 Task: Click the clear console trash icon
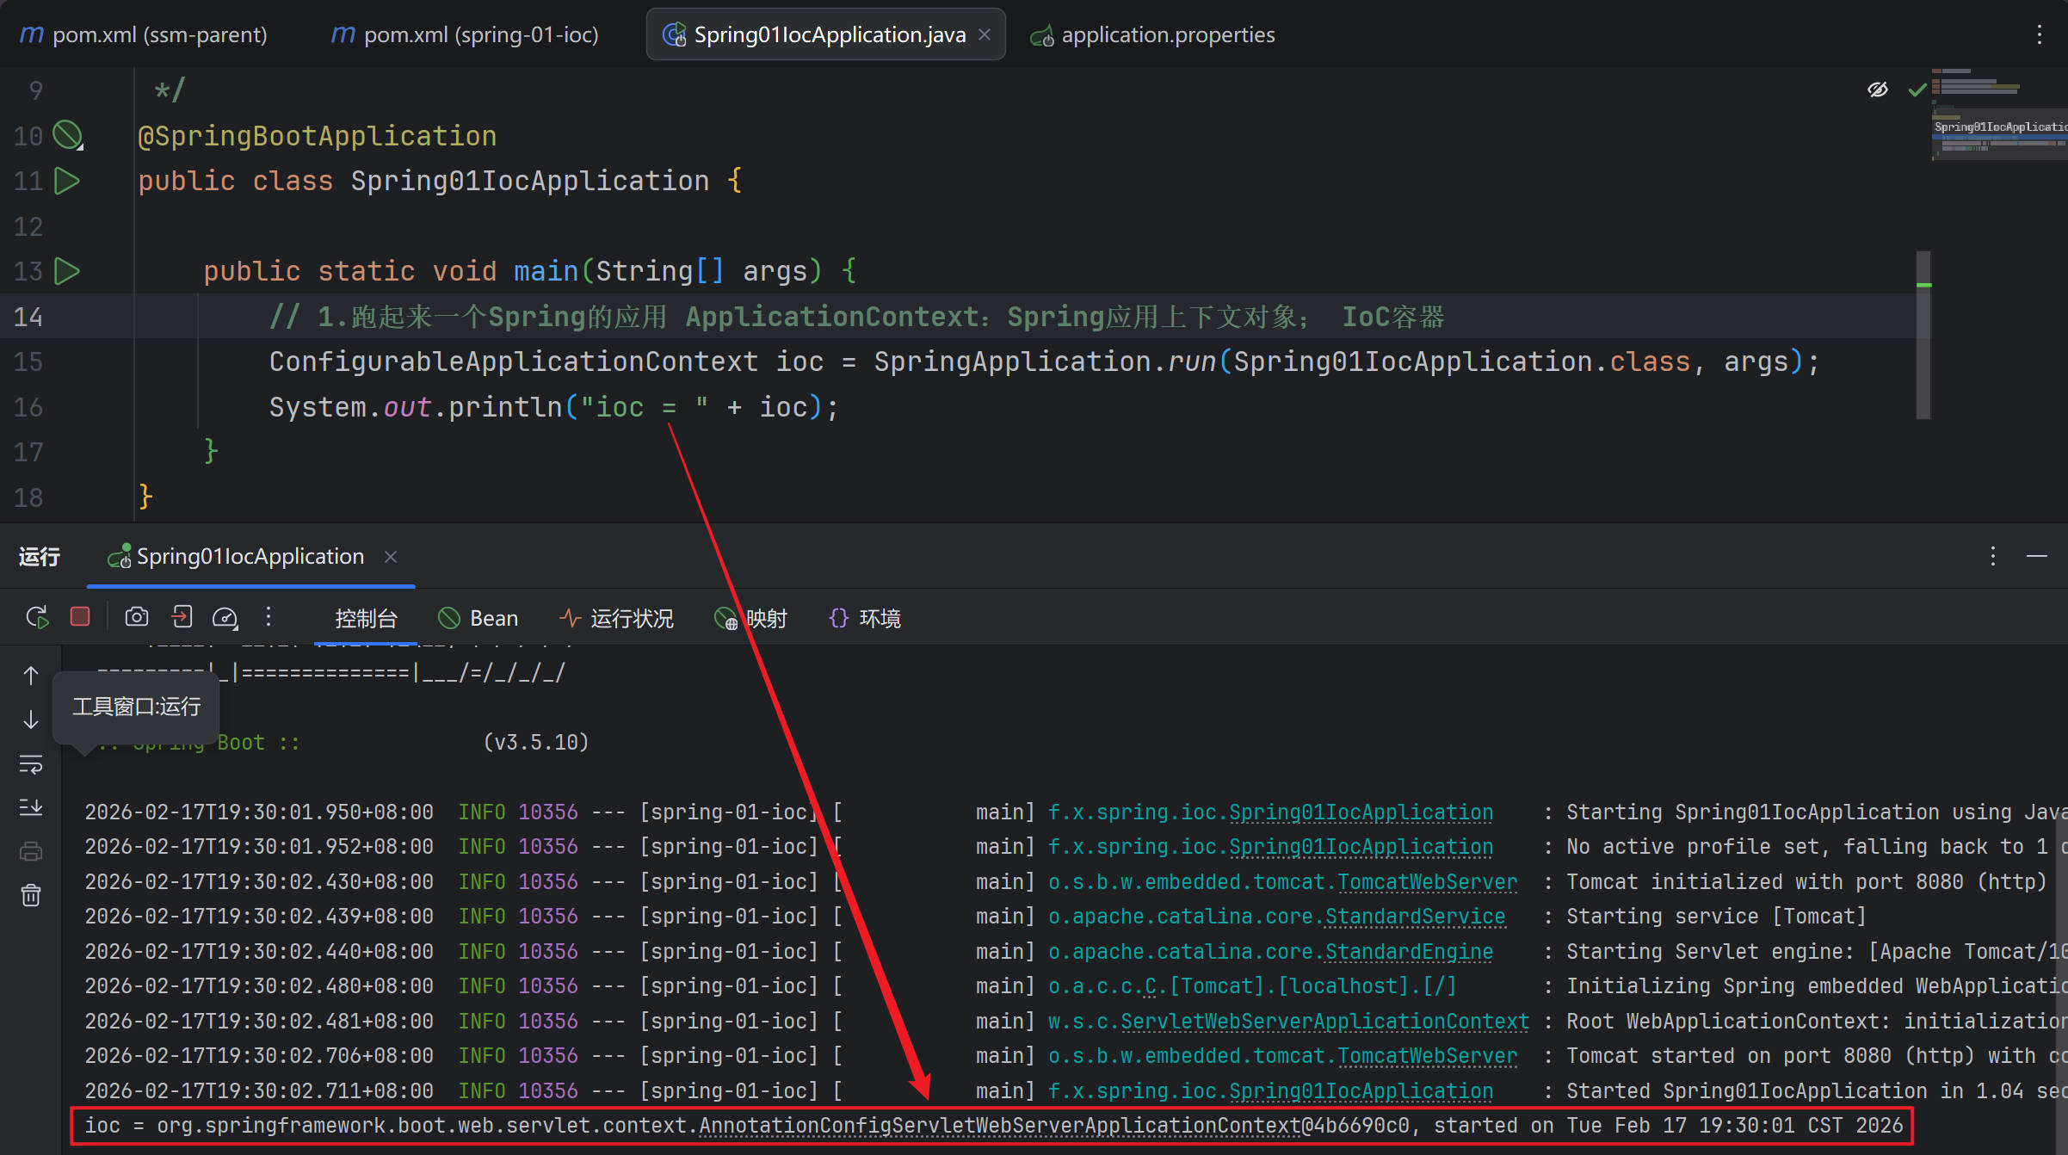(31, 895)
